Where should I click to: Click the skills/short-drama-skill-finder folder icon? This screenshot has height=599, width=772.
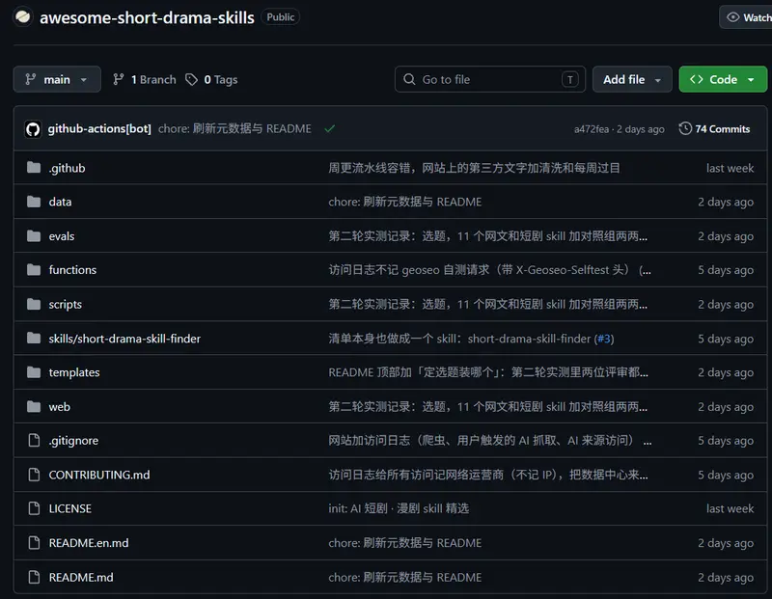(x=34, y=339)
